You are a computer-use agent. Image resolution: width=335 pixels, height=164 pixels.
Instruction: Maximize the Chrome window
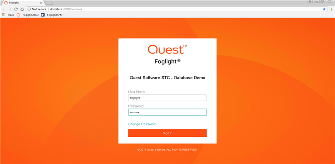click(322, 2)
